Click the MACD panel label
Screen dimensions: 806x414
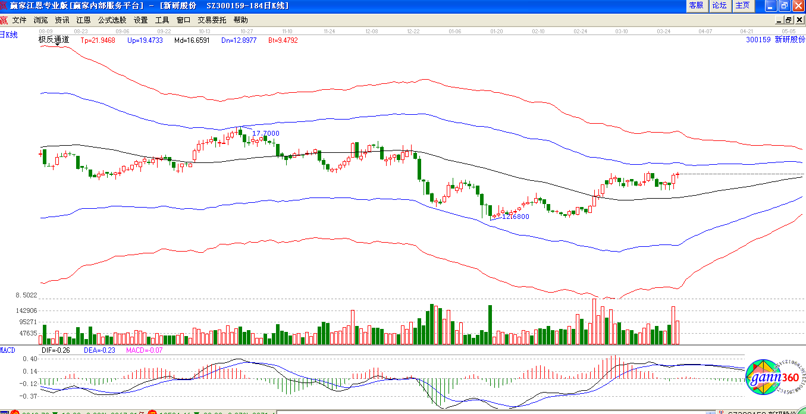tap(8, 350)
